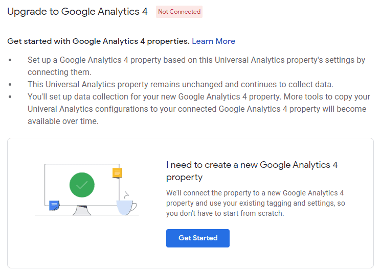Click the green checkmark circle in illustration

82,185
